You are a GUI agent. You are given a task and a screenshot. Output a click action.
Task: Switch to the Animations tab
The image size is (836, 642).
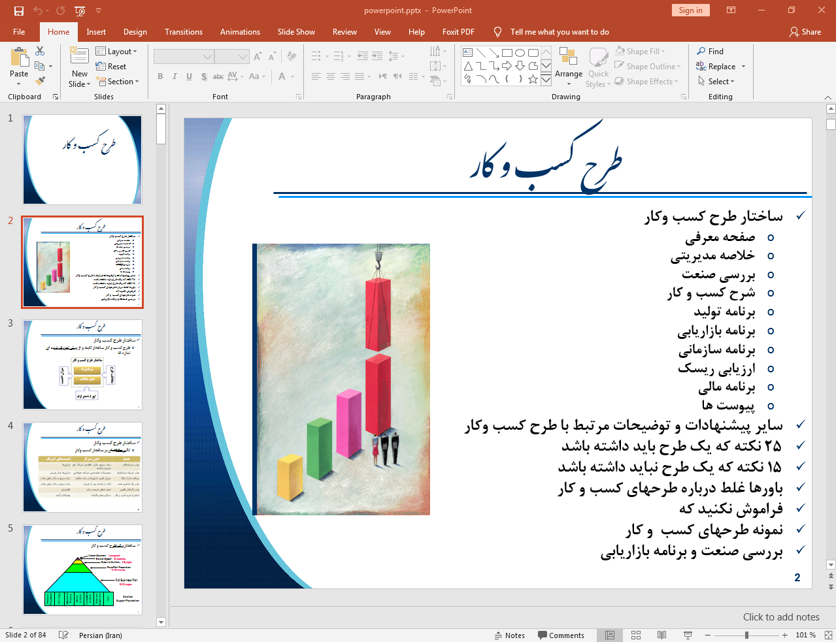[240, 32]
